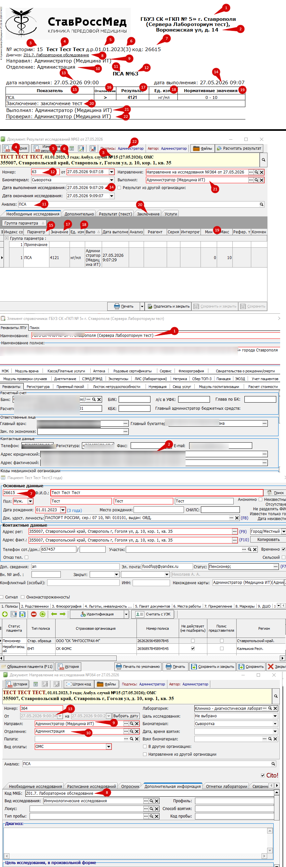Open the Вид оплаты dropdown showing ОМС
The height and width of the screenshot is (867, 286).
(x=109, y=747)
